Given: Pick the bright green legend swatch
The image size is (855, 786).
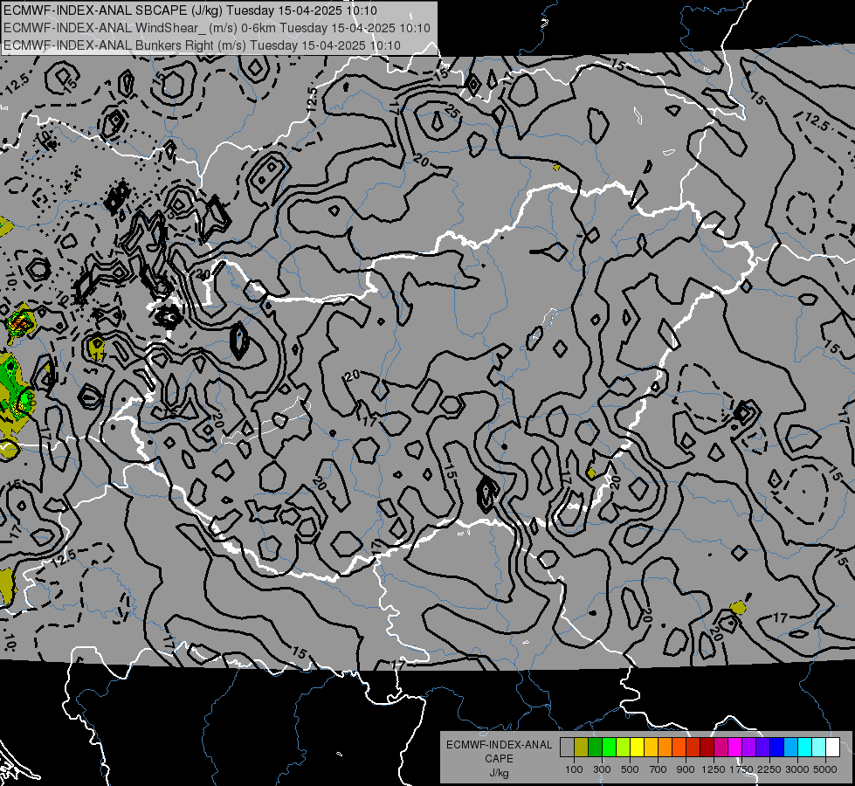Looking at the screenshot, I should pos(609,748).
